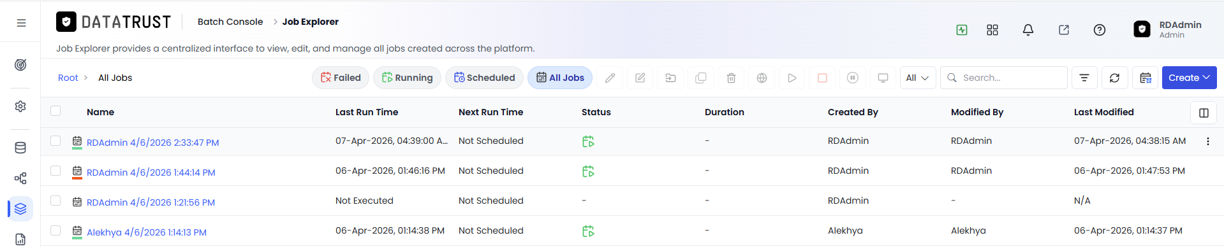Sort by the Created By column

click(x=853, y=112)
